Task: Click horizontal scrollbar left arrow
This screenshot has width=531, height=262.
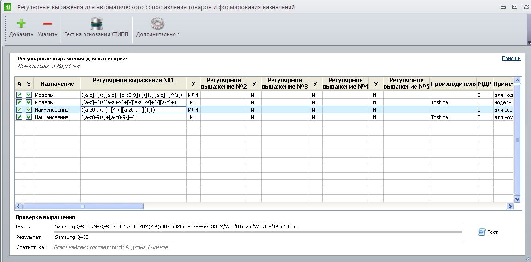Action: 18,206
